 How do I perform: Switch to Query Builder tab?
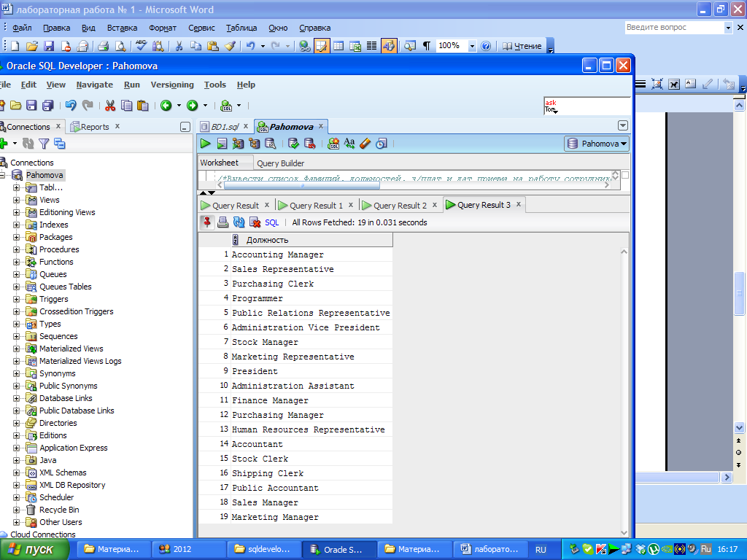point(280,163)
